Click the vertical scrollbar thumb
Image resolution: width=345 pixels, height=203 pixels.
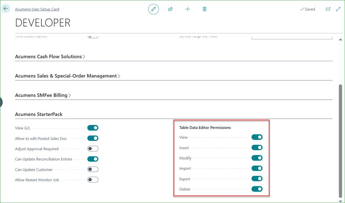pos(340,141)
